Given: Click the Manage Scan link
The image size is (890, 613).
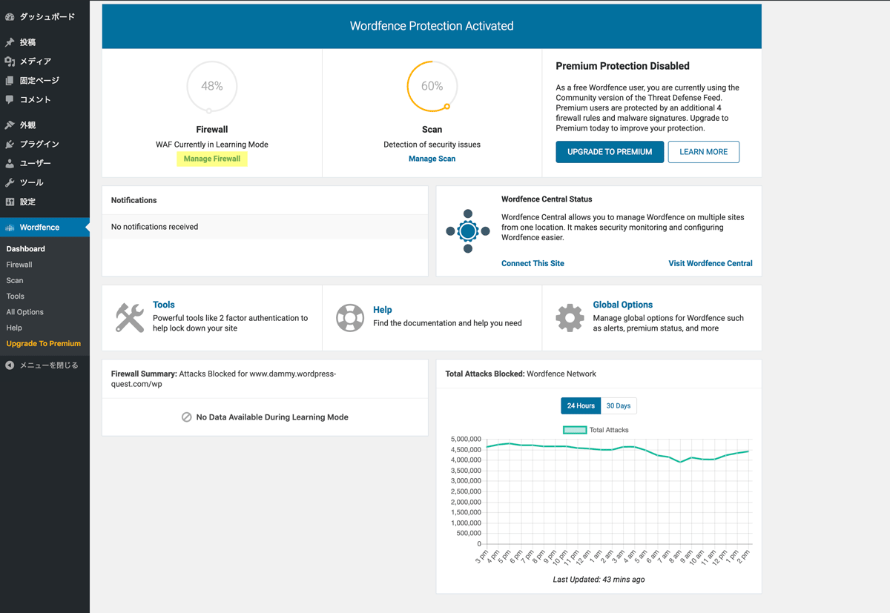Looking at the screenshot, I should (x=432, y=159).
